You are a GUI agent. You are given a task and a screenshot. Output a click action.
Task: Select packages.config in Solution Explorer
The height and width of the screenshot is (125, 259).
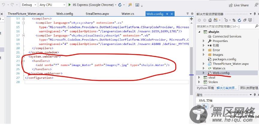pyautogui.click(x=224, y=59)
